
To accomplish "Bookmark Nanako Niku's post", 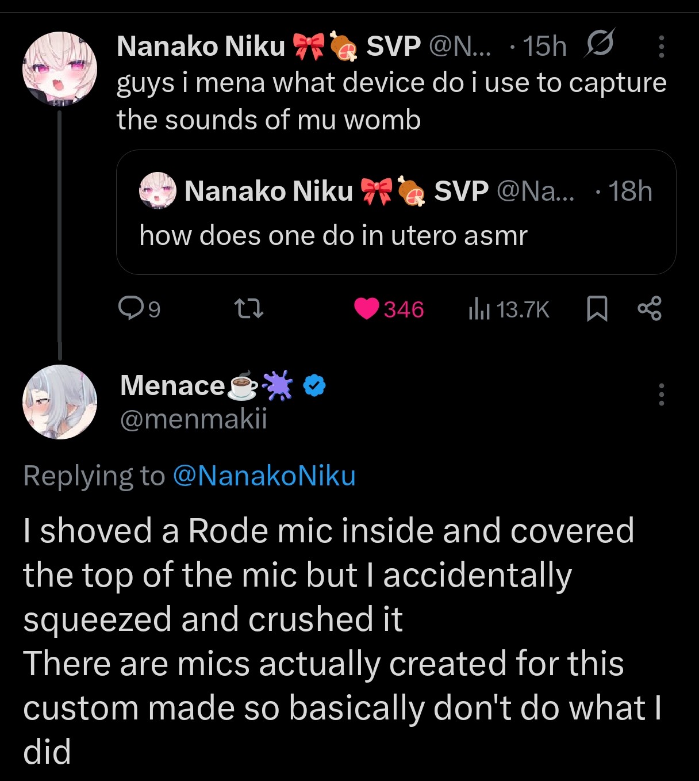I will pos(597,309).
